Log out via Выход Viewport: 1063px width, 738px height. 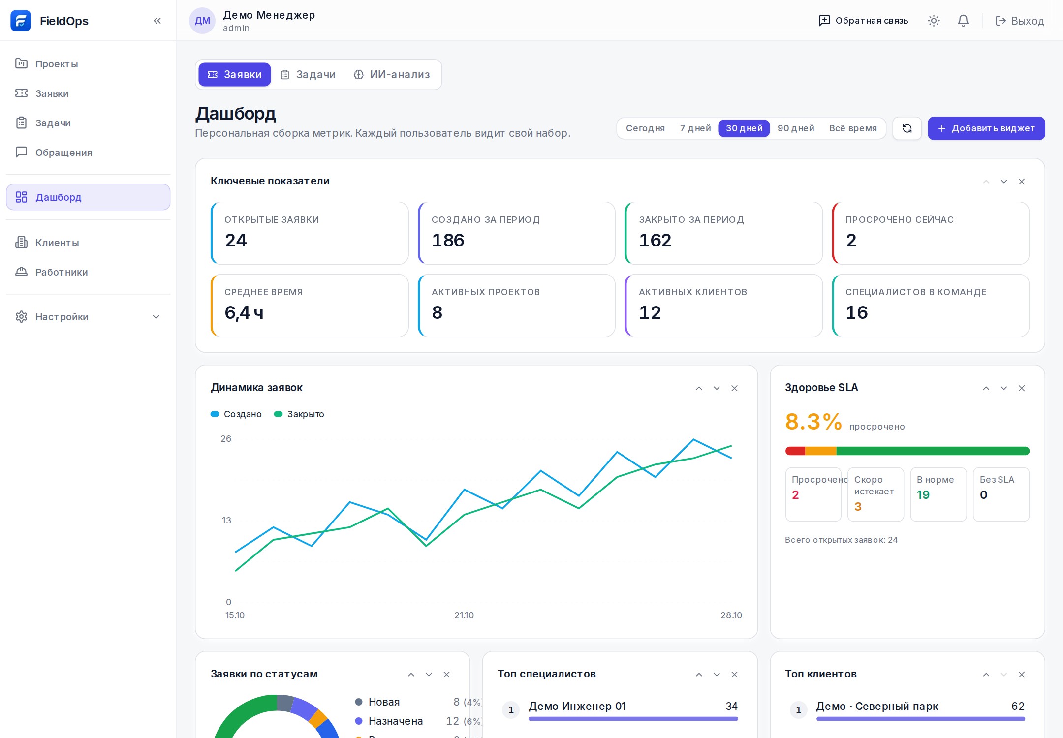(x=1020, y=21)
